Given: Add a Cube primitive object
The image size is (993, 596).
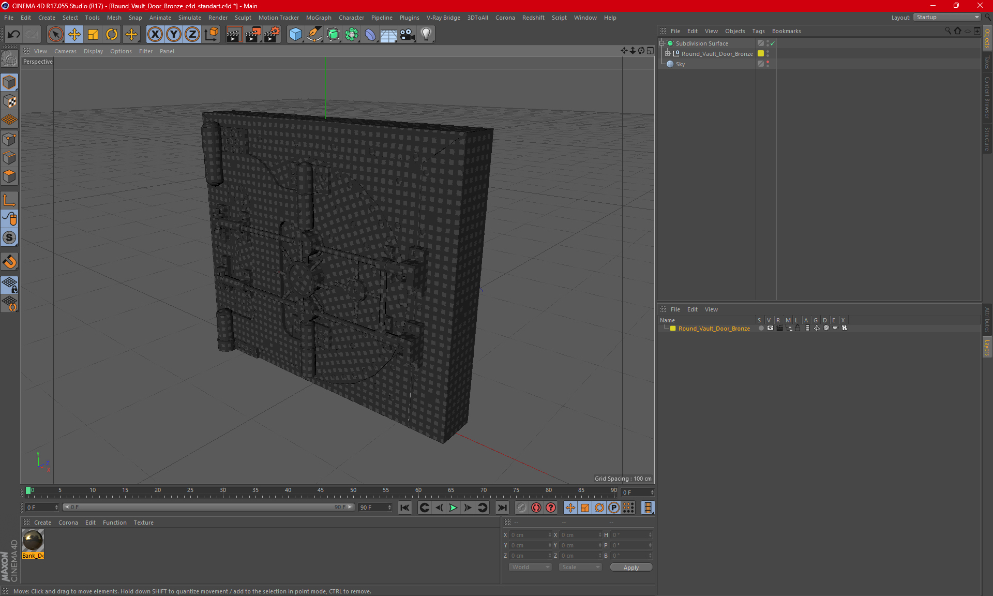Looking at the screenshot, I should [x=295, y=35].
